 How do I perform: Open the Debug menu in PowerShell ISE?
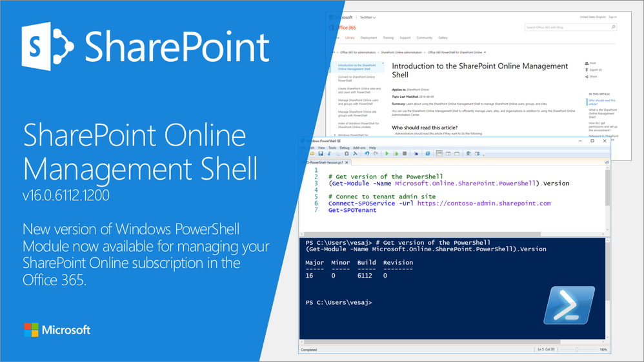coord(345,148)
